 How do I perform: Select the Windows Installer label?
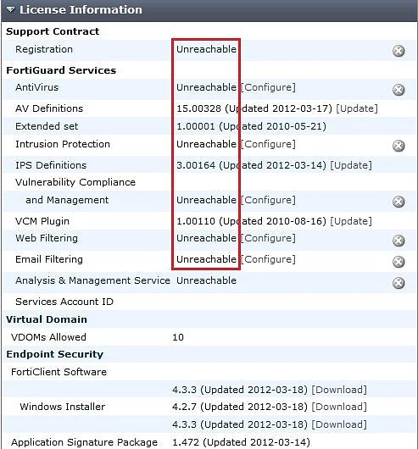[x=63, y=407]
